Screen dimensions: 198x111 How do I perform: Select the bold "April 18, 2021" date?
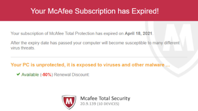click(139, 33)
